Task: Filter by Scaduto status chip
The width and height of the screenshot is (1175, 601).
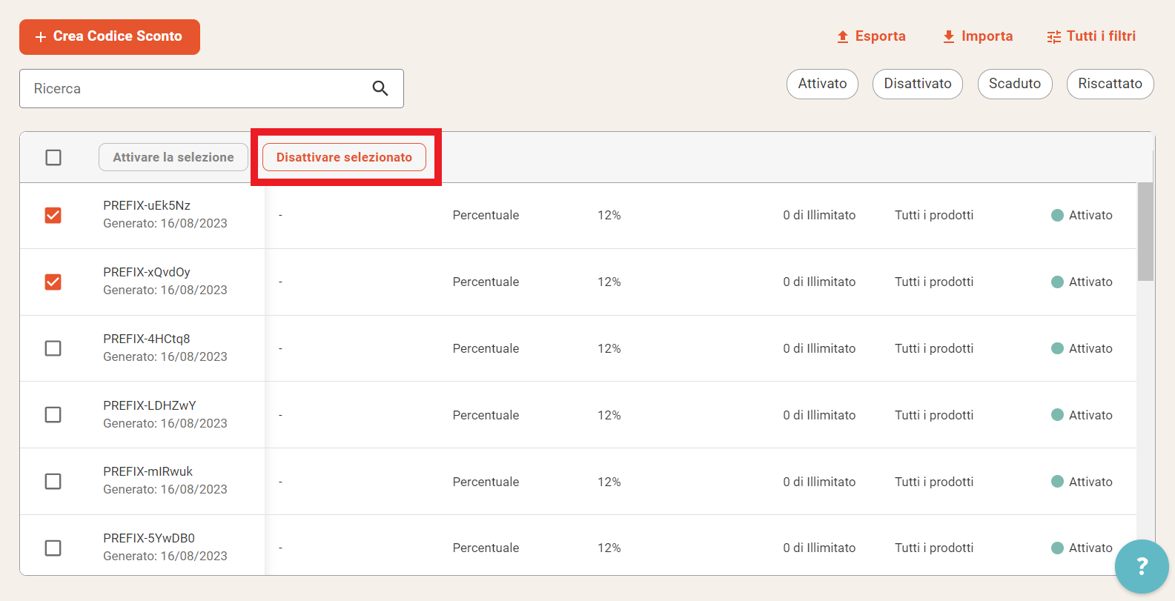Action: pos(1015,84)
